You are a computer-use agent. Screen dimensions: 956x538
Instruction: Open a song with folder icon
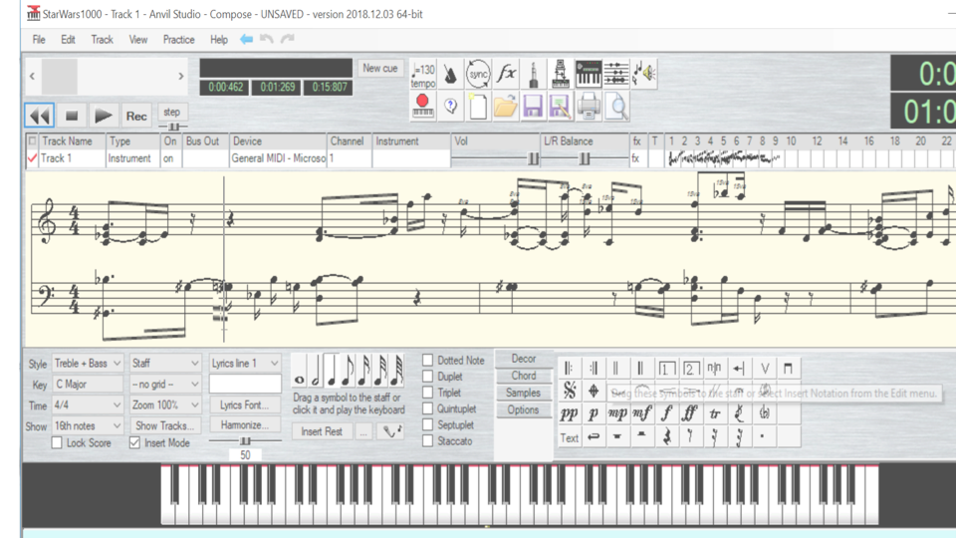tap(506, 107)
